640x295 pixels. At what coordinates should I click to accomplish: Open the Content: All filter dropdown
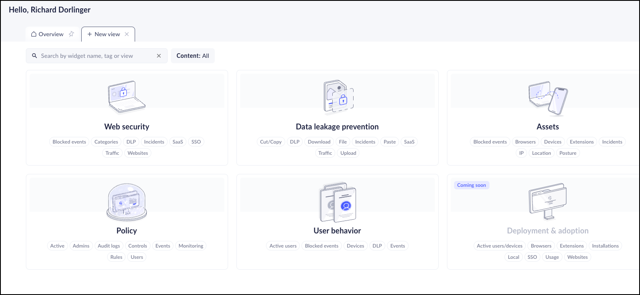point(193,56)
